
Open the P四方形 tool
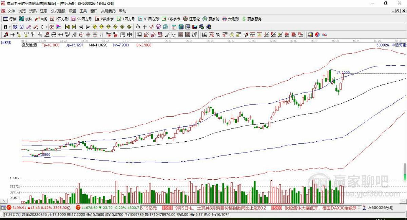59,19
